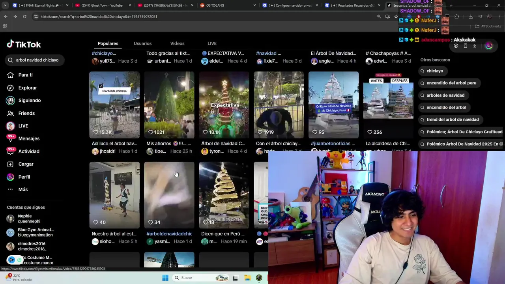Click the Windows Buscar search box
This screenshot has width=505, height=284.
[200, 278]
